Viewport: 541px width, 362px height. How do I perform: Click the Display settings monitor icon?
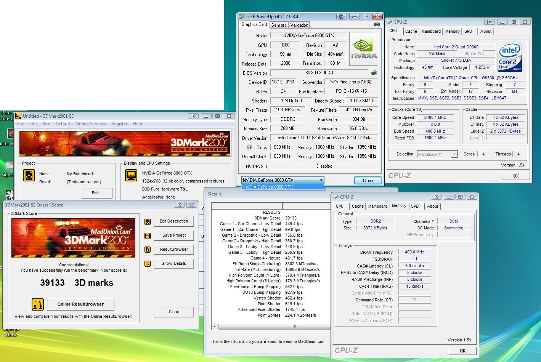pyautogui.click(x=131, y=175)
